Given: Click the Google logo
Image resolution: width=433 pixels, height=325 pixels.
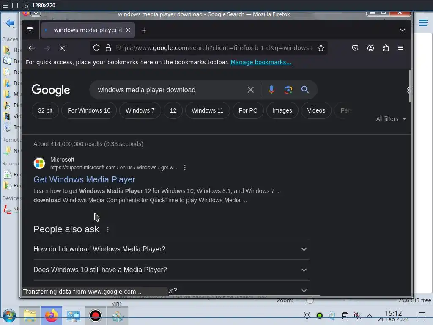Looking at the screenshot, I should [x=51, y=90].
